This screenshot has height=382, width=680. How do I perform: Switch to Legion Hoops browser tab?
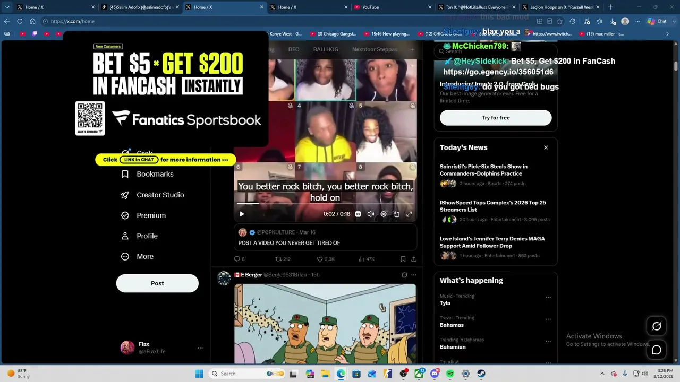pos(560,7)
